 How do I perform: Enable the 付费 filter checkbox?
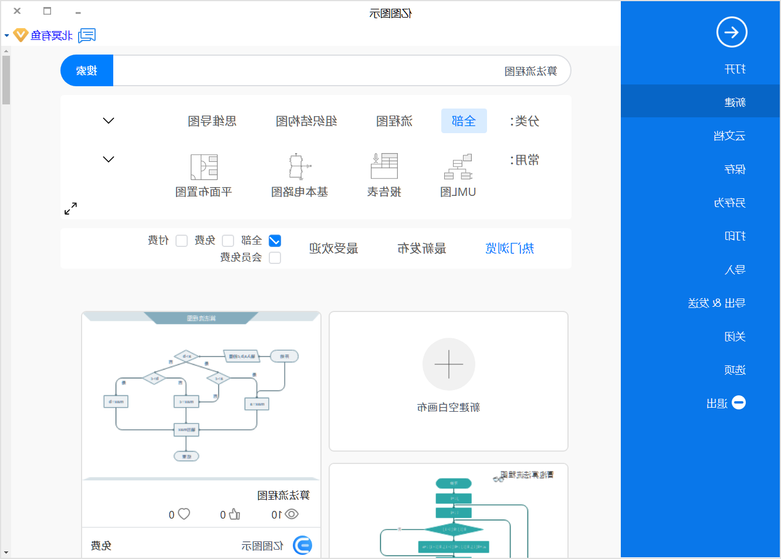tap(181, 240)
